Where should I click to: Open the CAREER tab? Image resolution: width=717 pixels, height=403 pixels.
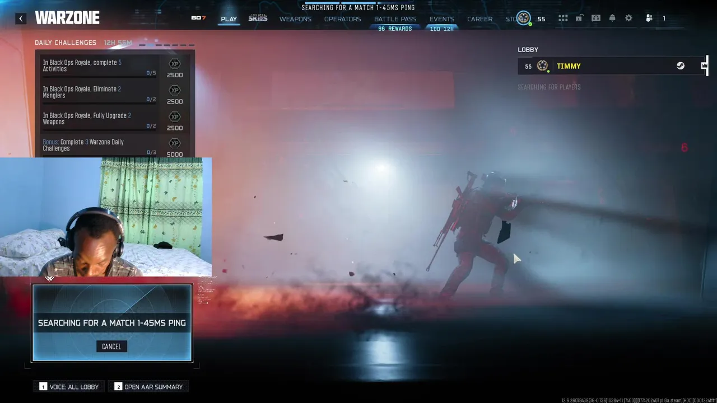tap(479, 19)
